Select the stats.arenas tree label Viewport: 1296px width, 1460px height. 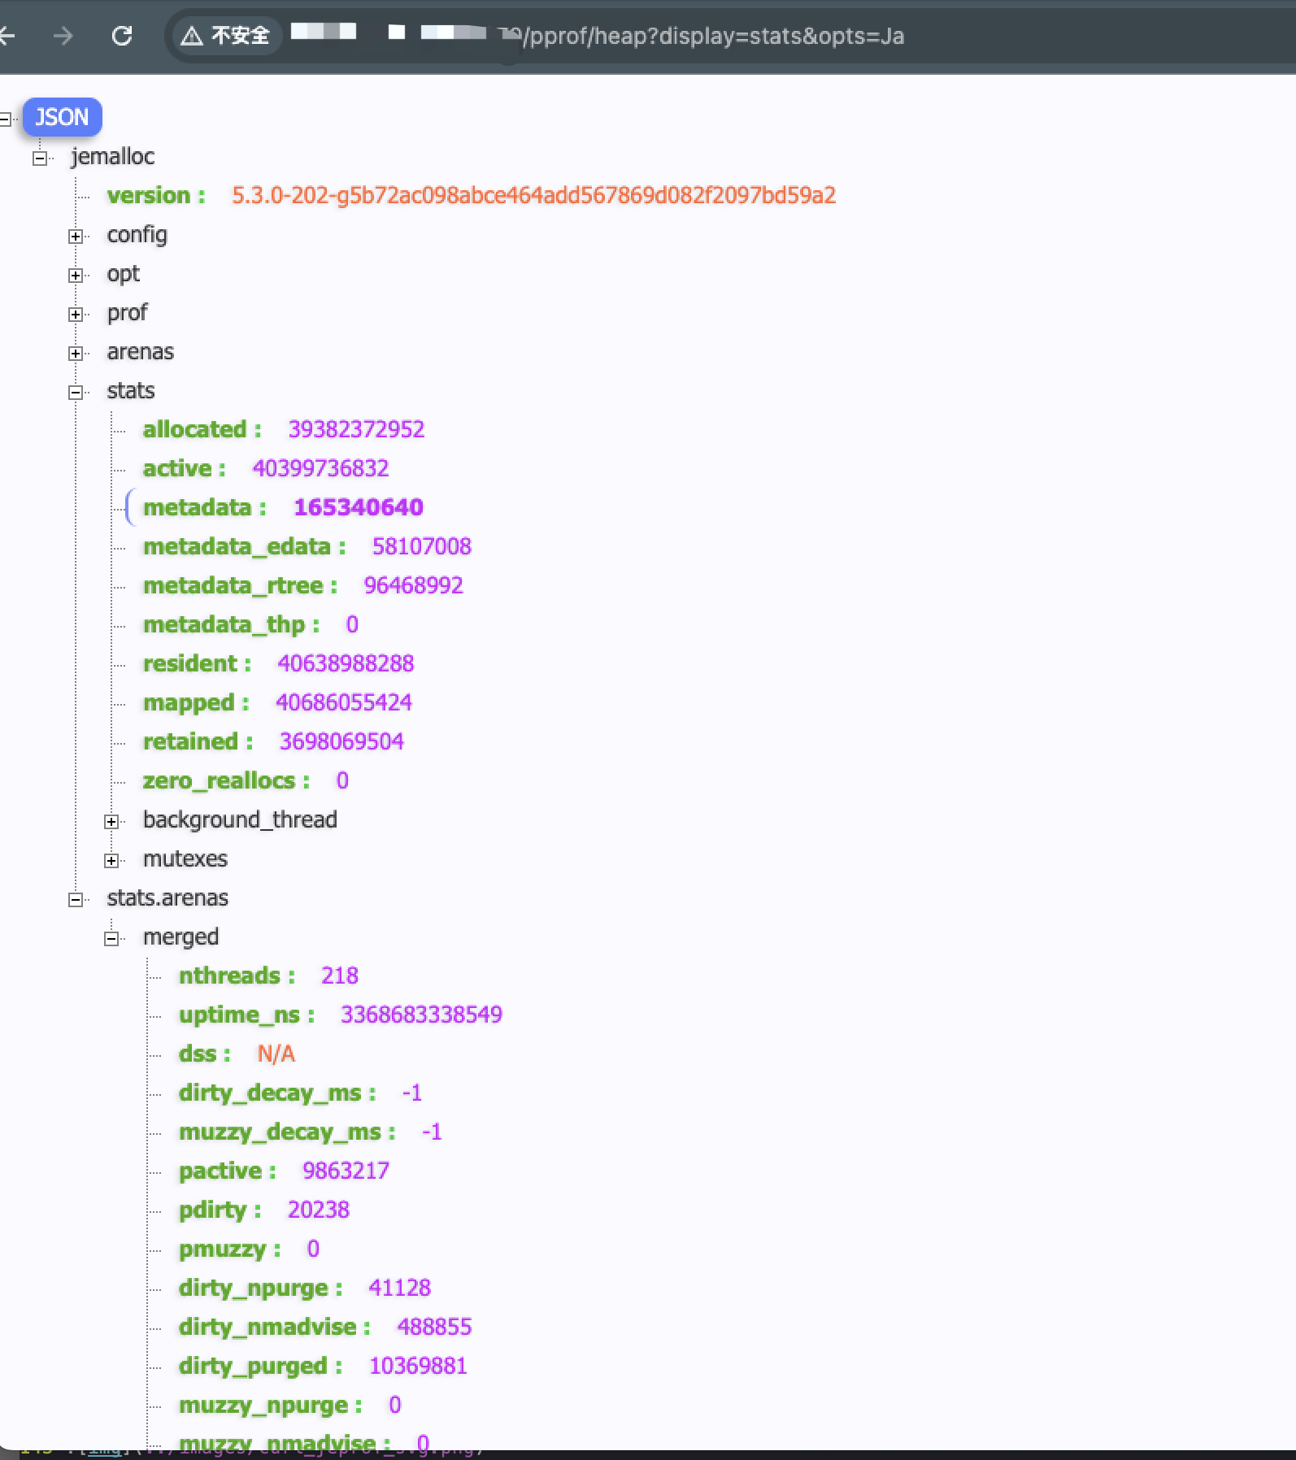point(167,898)
